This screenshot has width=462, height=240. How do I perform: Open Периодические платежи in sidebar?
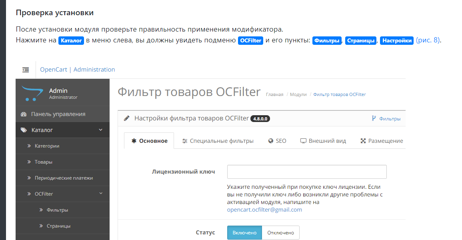(x=62, y=178)
